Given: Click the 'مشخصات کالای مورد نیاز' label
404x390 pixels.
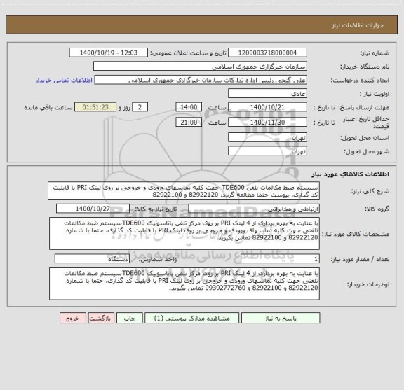Looking at the screenshot, I should [356, 234].
